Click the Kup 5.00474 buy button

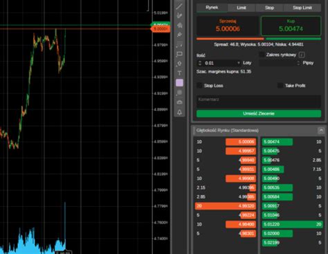[x=291, y=26]
